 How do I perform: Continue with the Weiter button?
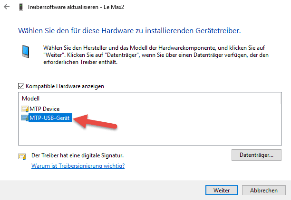point(222,190)
